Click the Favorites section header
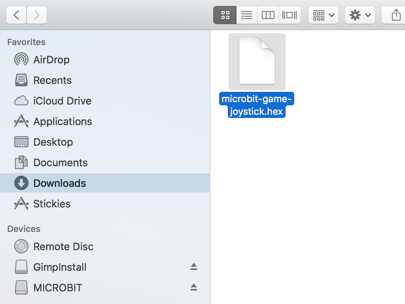405x304 pixels. pos(26,42)
